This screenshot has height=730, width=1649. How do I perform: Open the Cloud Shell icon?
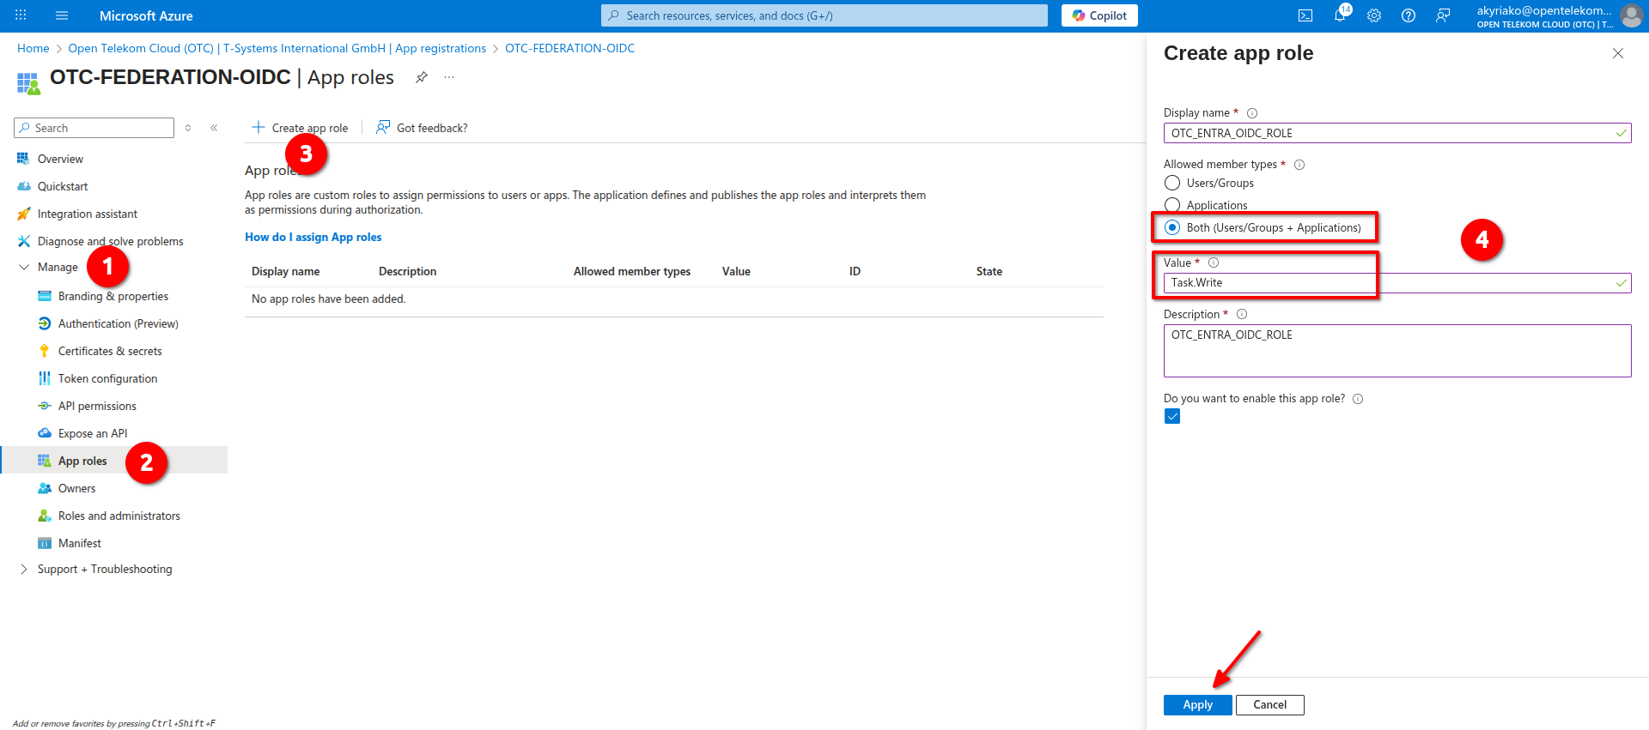tap(1305, 15)
